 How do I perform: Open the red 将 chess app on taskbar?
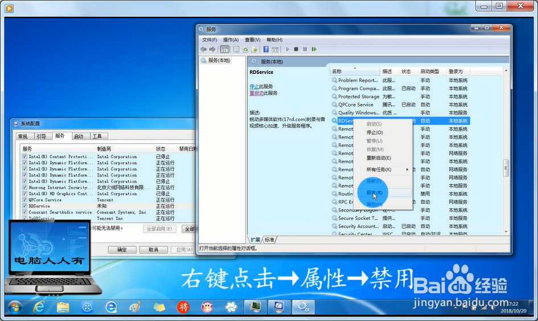[x=183, y=307]
